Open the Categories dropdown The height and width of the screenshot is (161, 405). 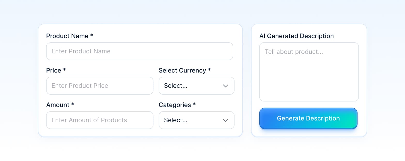coord(196,120)
